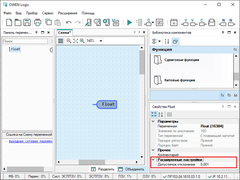Select the Схема* tab
This screenshot has height=180, width=240.
[x=65, y=33]
